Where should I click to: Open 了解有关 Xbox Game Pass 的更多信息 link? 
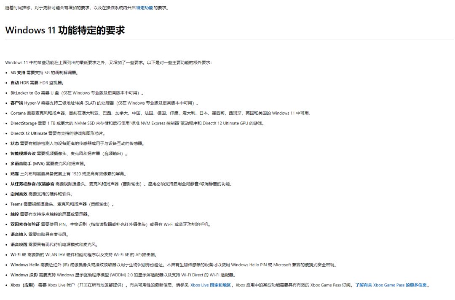(391, 285)
